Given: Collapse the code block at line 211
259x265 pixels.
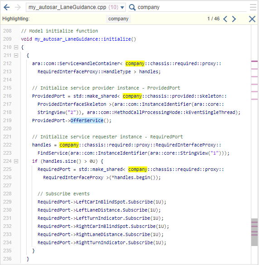Looking at the screenshot, I should click(16, 55).
